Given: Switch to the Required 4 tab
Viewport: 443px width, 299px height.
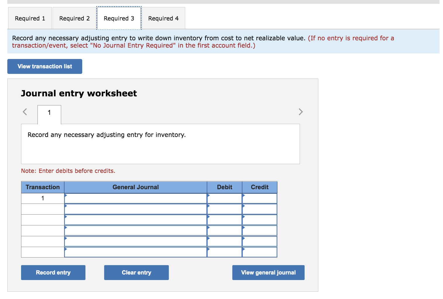Looking at the screenshot, I should pyautogui.click(x=163, y=18).
